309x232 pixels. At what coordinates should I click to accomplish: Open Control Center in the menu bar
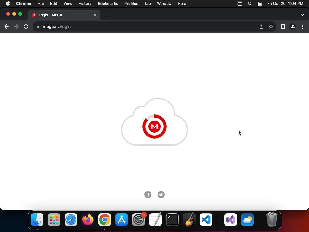260,4
